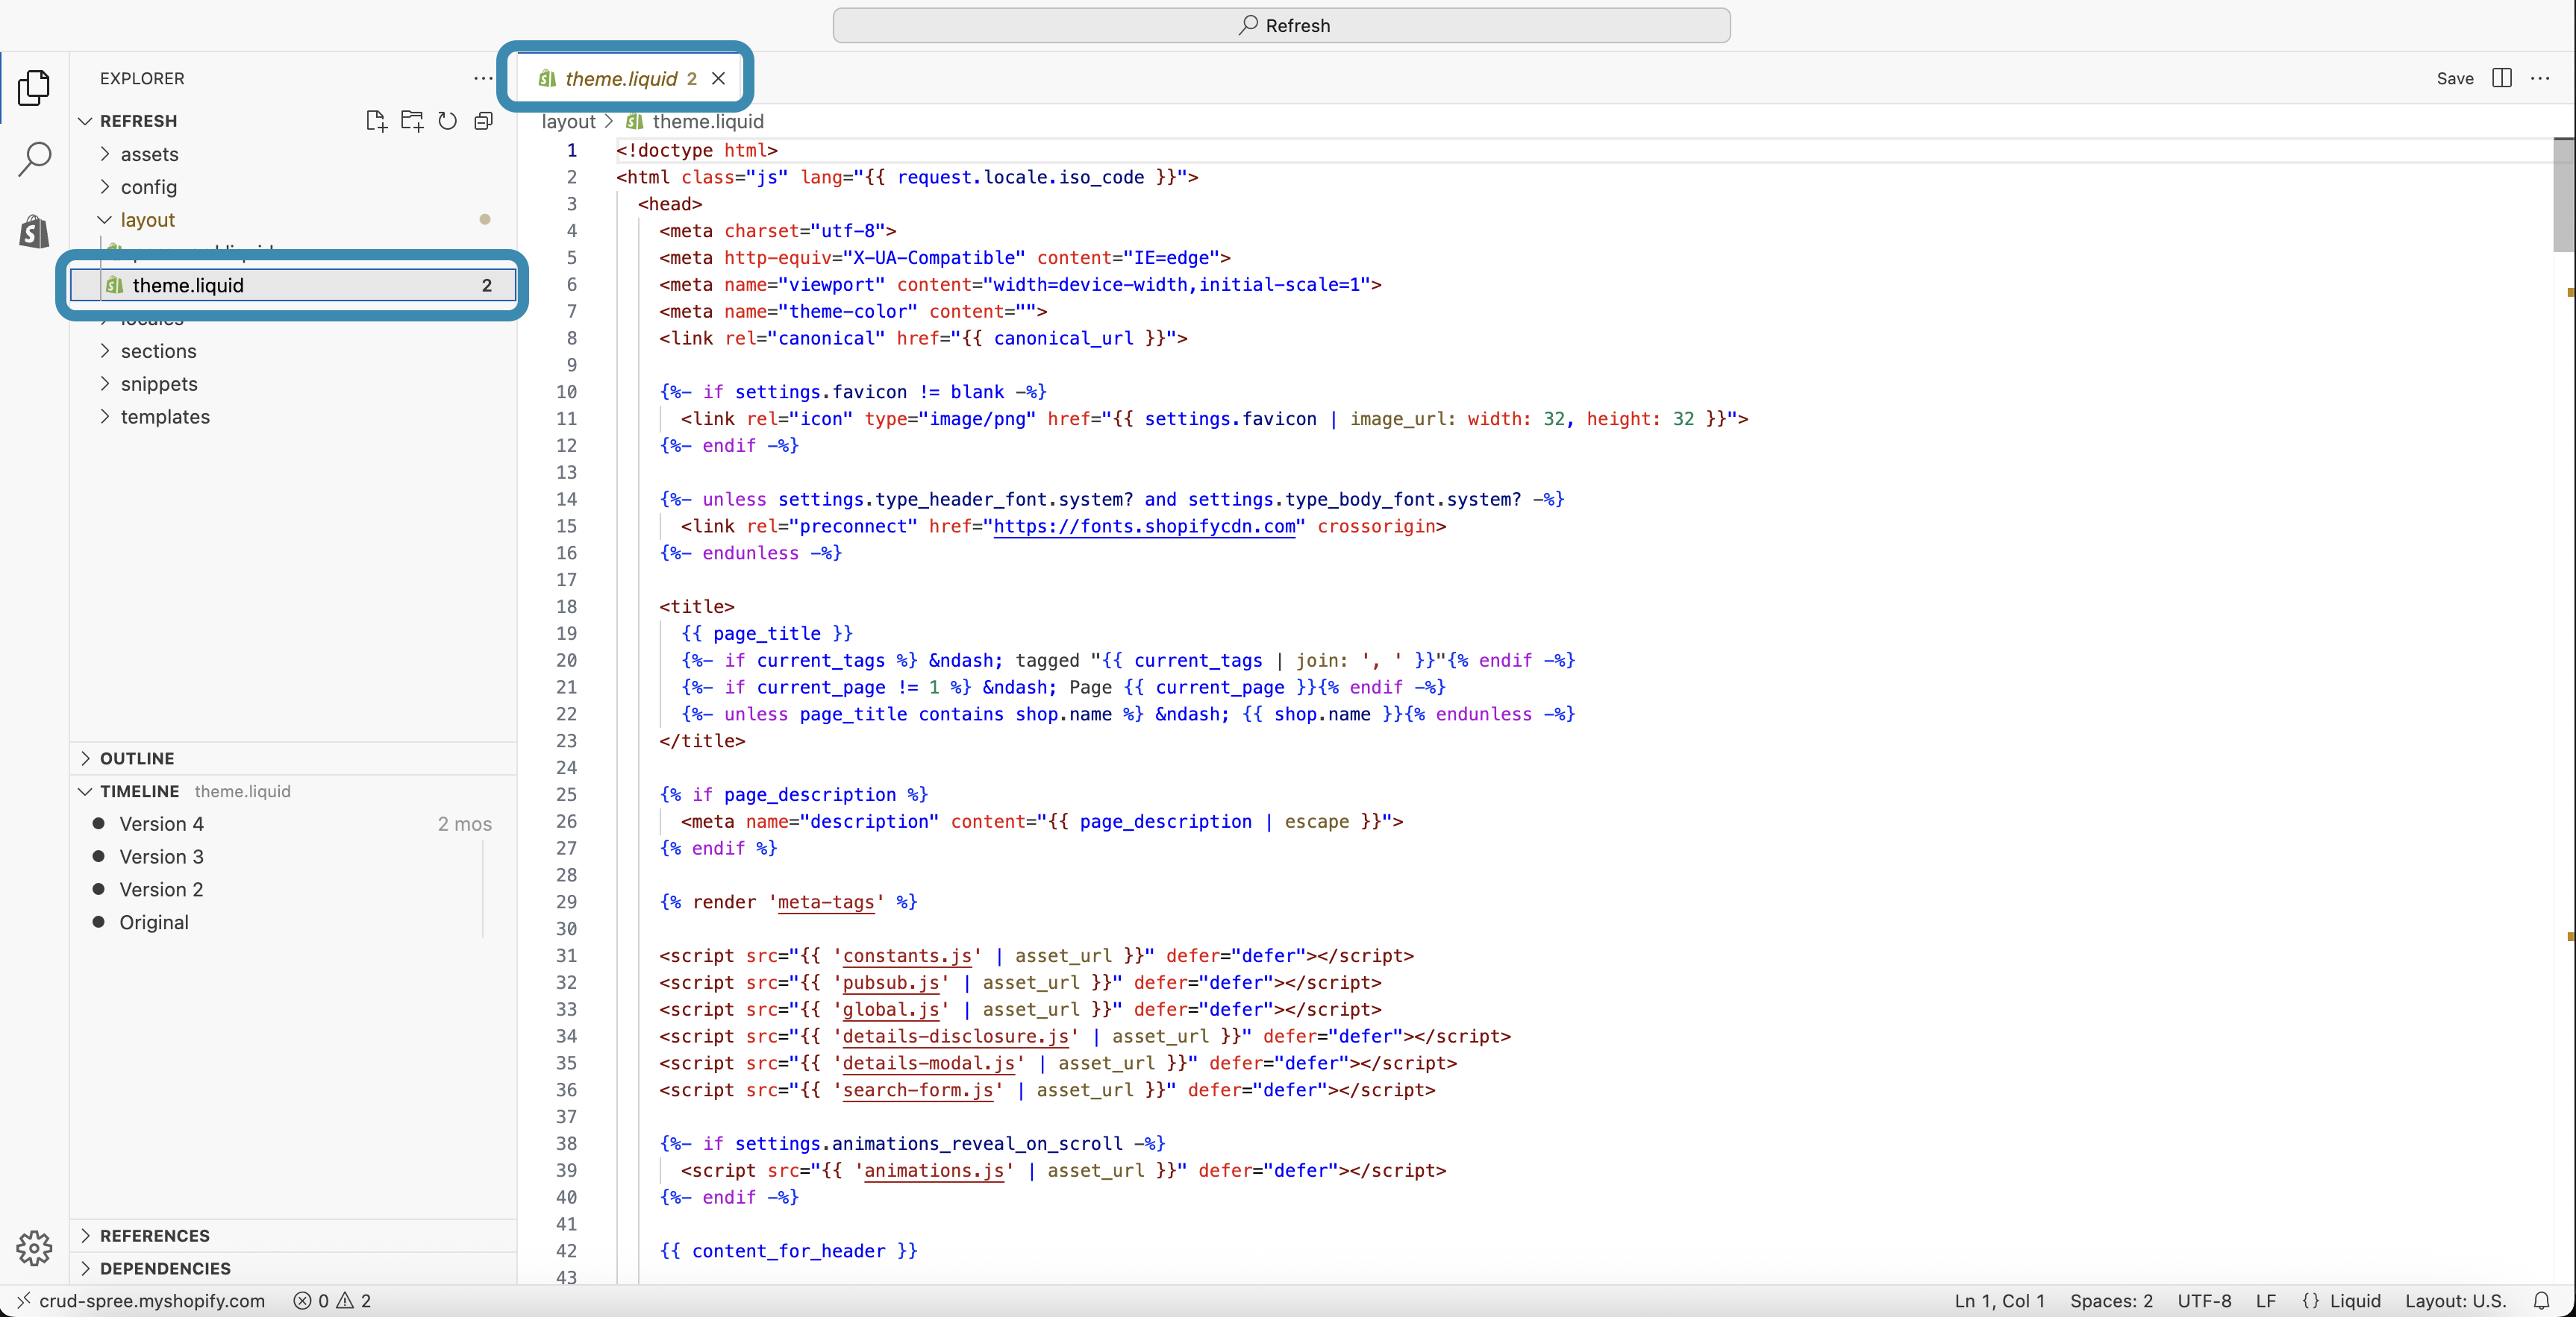Open fonts.shopifycdn.com link in code
This screenshot has width=2576, height=1317.
click(x=1144, y=526)
